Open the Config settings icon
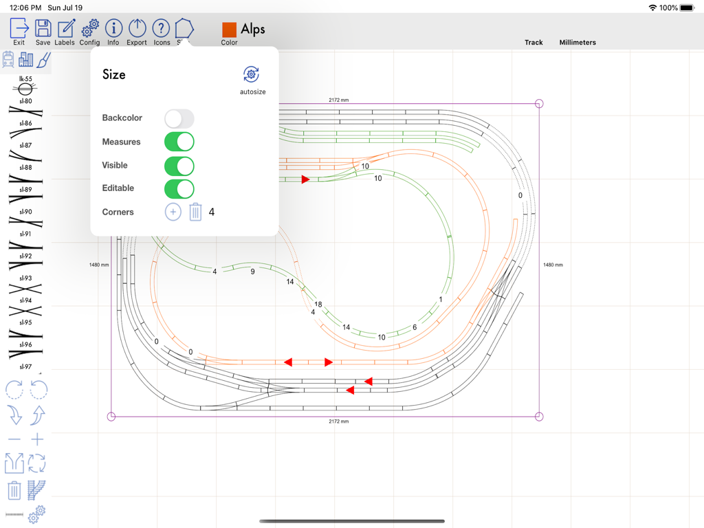704x528 pixels. tap(89, 31)
